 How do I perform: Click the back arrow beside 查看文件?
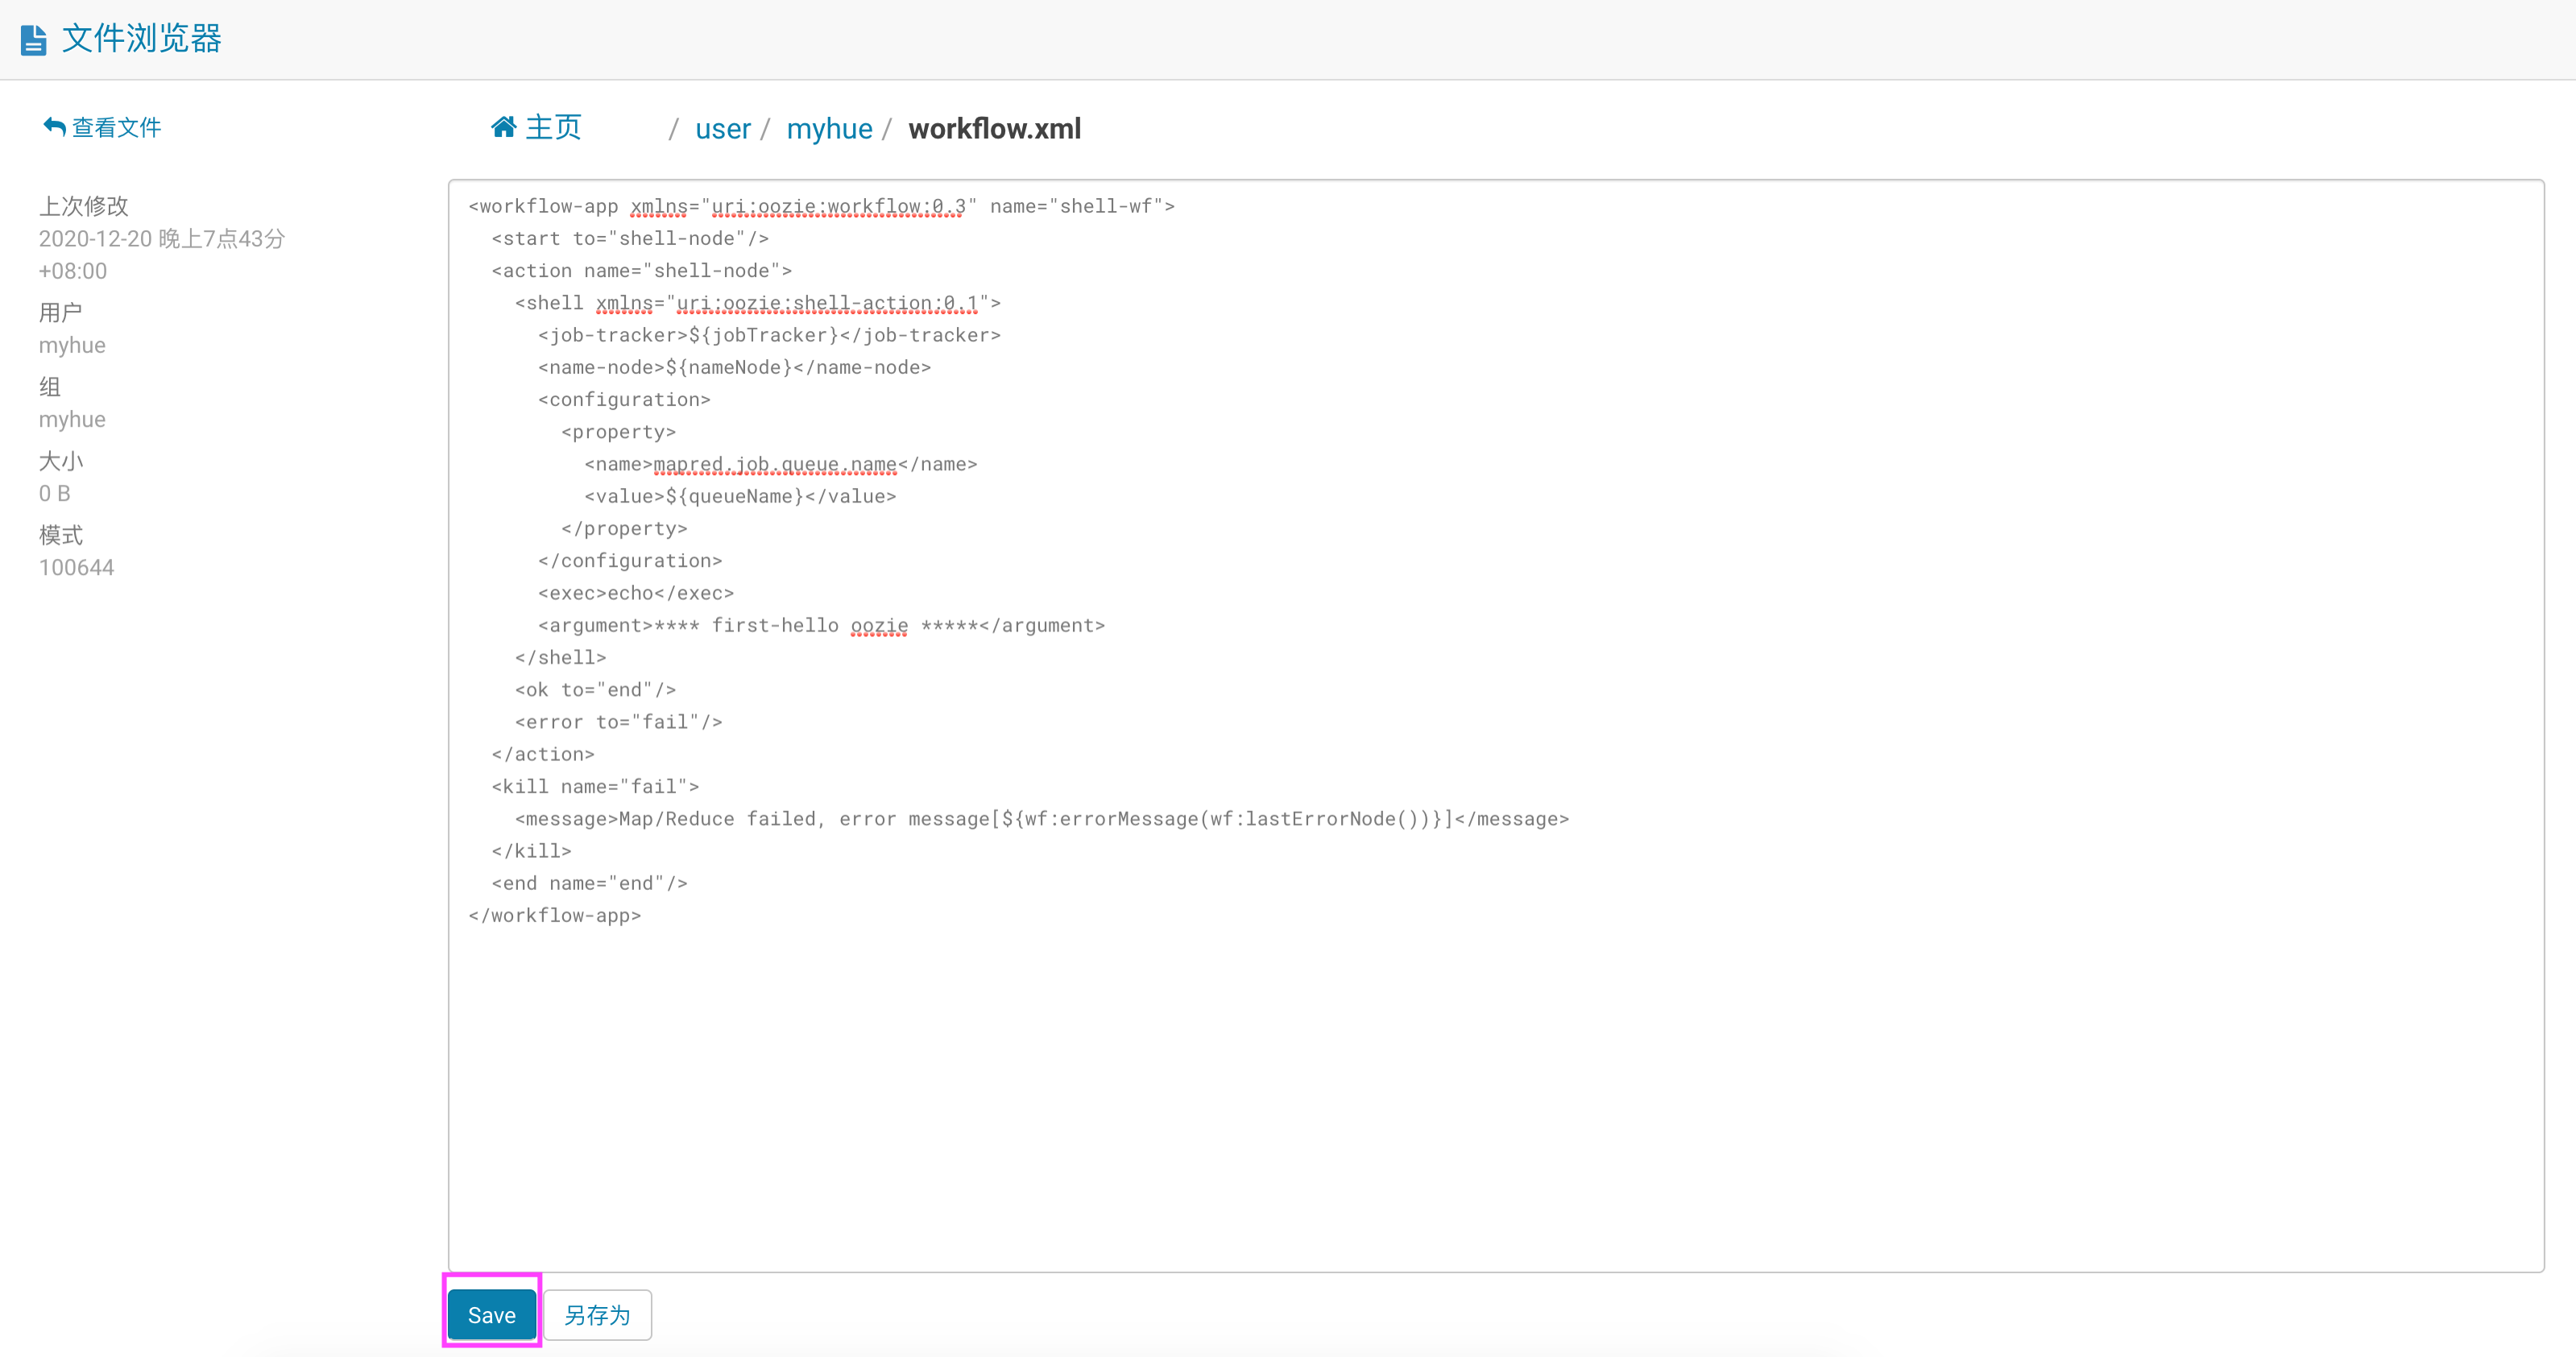tap(54, 127)
